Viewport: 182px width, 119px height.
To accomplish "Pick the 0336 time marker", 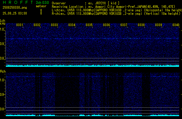I will click(x=106, y=25).
